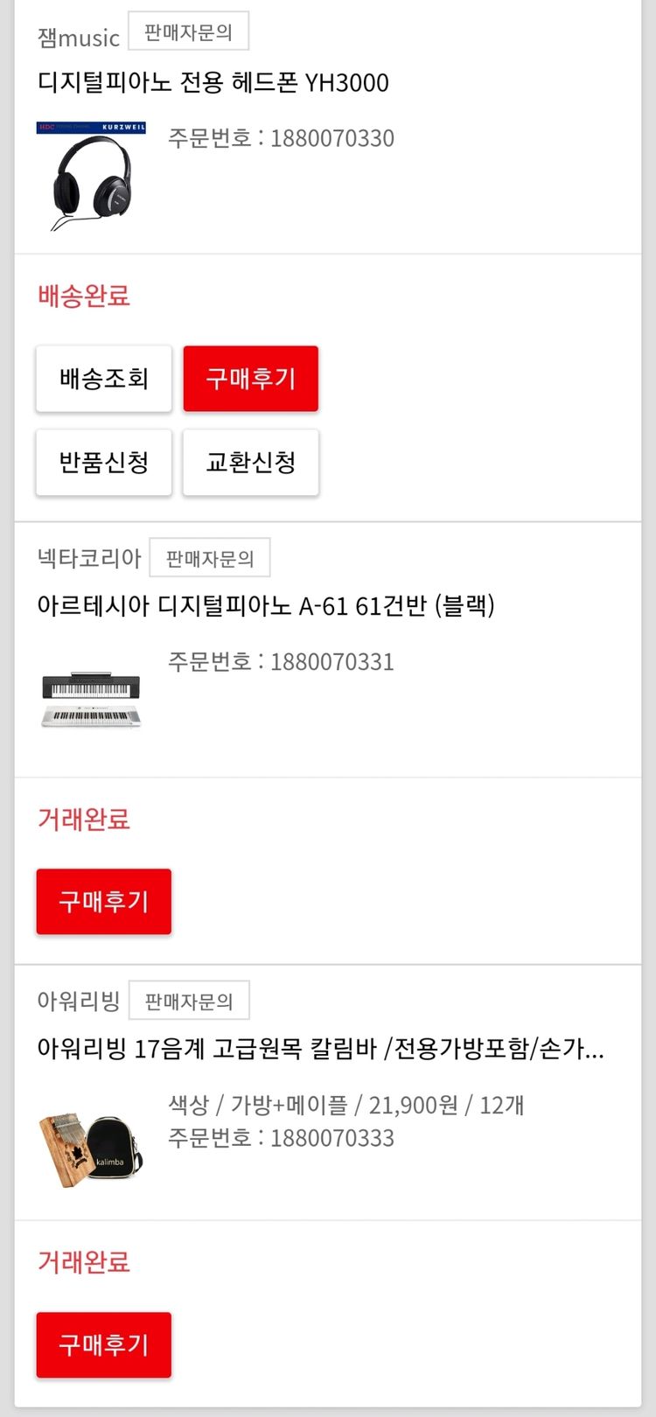
Task: Click the 배송조회 button
Action: [103, 379]
